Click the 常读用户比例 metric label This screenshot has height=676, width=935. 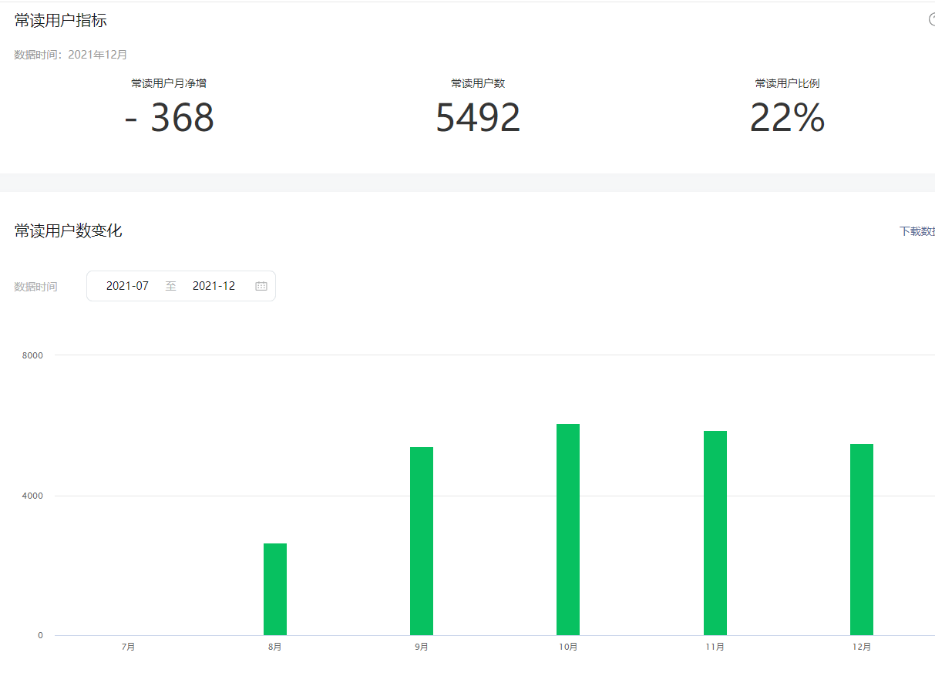tap(787, 83)
